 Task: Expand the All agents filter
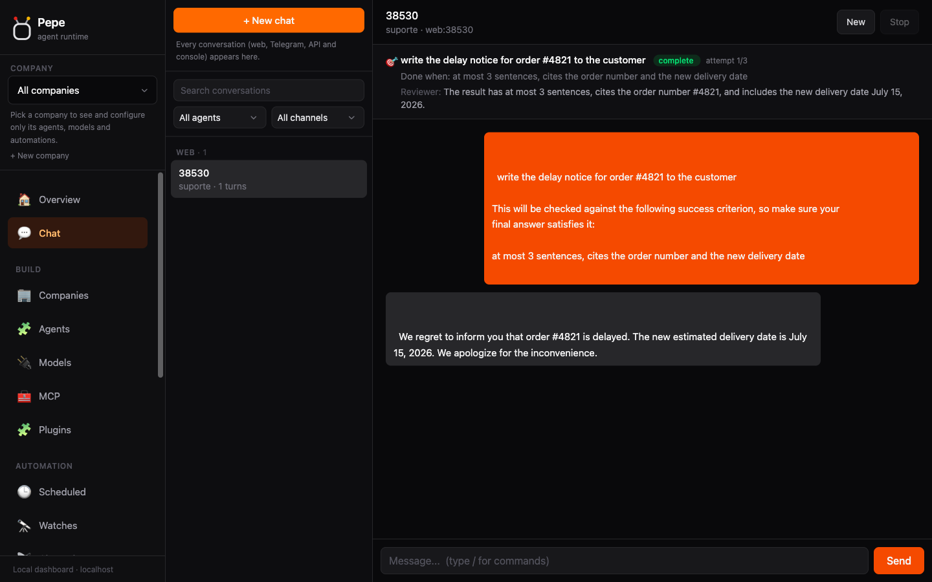(219, 118)
